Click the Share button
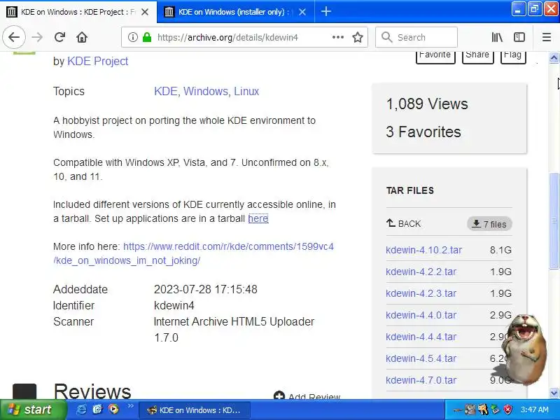 pos(477,56)
